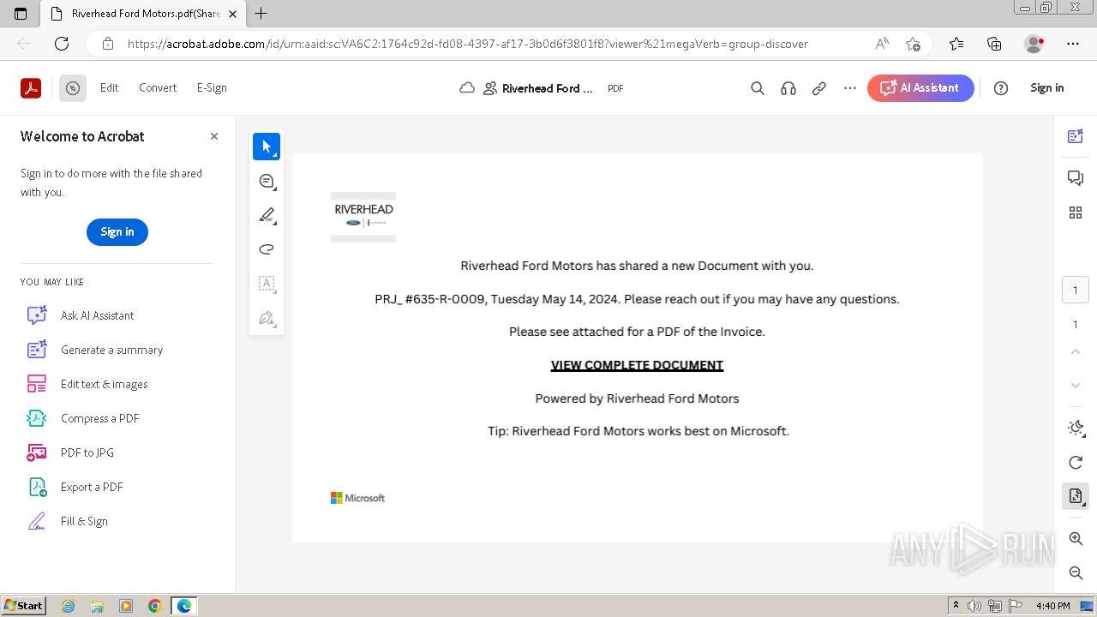Open the comments panel icon
The image size is (1097, 617).
1076,177
